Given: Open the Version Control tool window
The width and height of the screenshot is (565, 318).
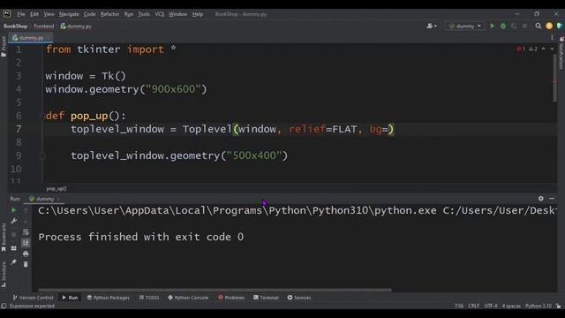Looking at the screenshot, I should point(34,298).
